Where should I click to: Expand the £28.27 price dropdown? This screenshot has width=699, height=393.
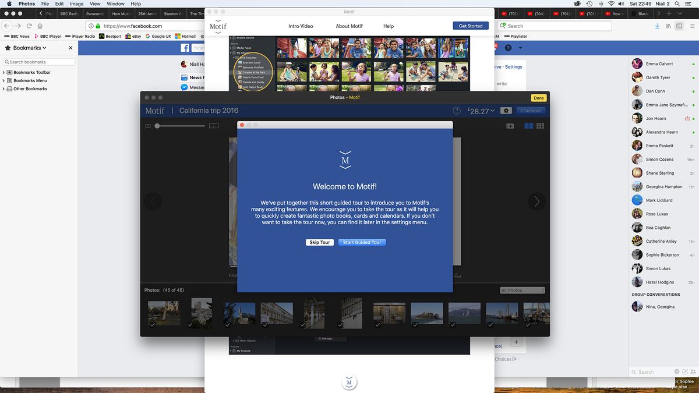482,111
